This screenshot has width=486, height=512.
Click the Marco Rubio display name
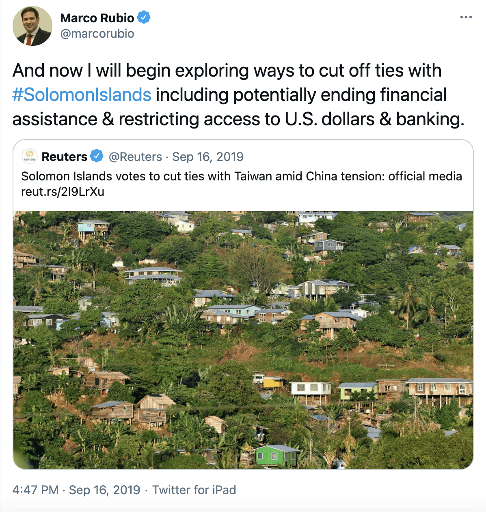[97, 18]
